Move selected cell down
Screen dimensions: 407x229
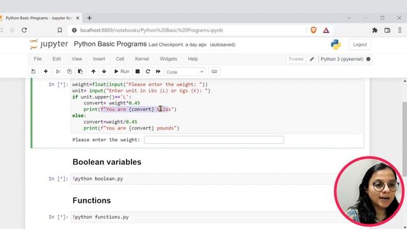(104, 71)
